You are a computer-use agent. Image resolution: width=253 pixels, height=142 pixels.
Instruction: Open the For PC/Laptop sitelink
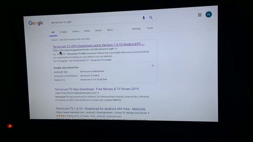[60, 61]
